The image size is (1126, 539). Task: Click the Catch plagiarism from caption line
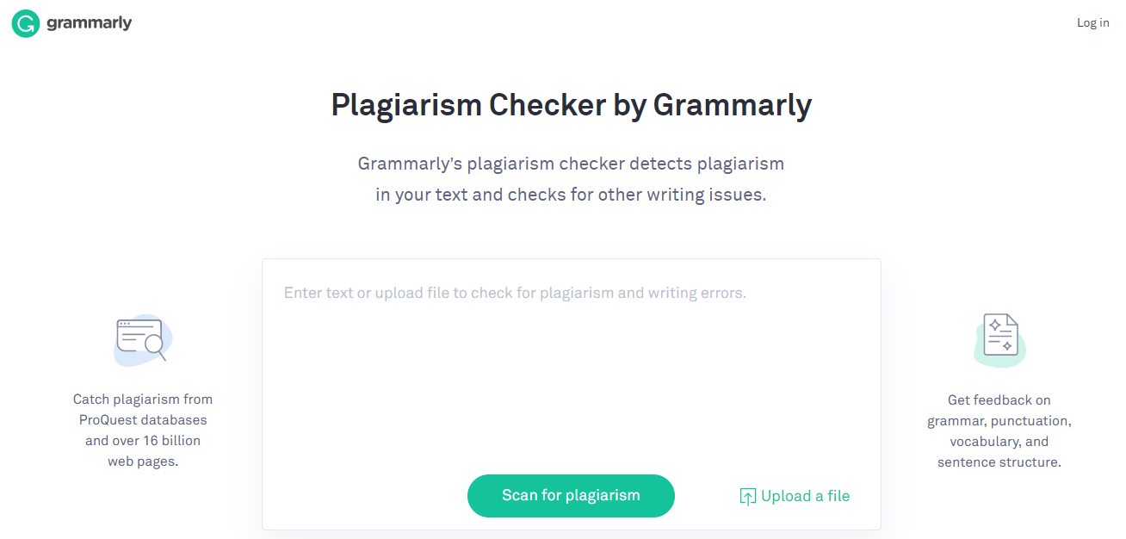(143, 400)
